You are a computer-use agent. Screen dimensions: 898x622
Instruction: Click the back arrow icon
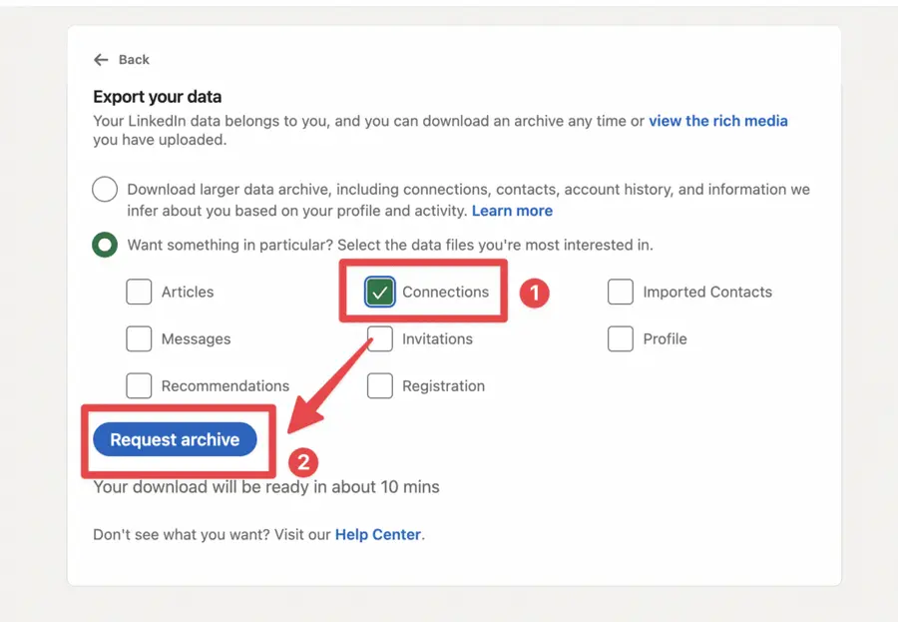[101, 60]
